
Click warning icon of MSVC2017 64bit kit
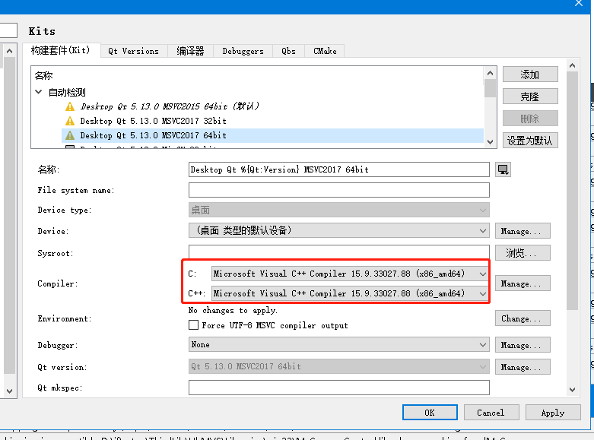click(70, 135)
